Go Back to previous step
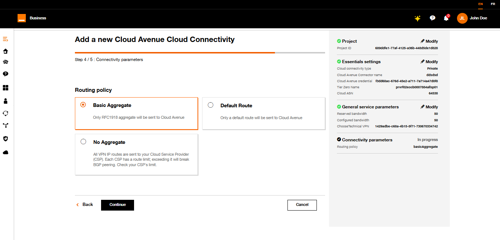 tap(85, 204)
